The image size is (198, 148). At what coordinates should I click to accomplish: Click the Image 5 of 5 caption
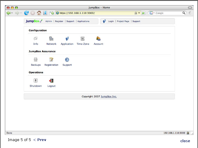pos(19,140)
